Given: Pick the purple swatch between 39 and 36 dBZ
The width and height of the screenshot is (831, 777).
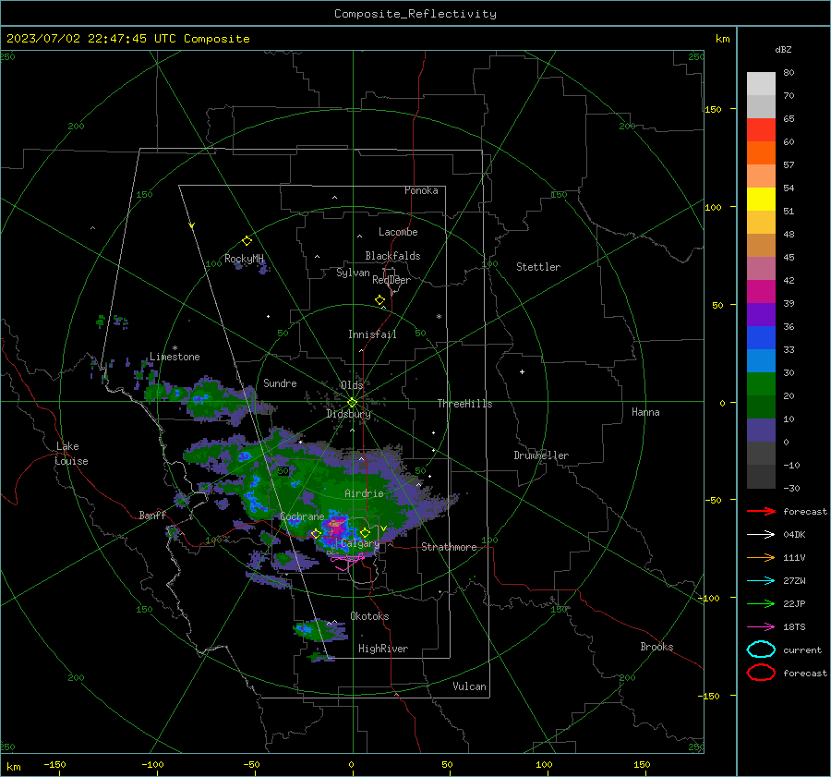Looking at the screenshot, I should 761,315.
